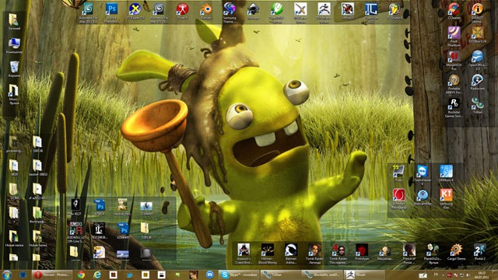This screenshot has width=498, height=280.
Task: Open the Adobe Photoshop desktop shortcut
Action: click(111, 12)
